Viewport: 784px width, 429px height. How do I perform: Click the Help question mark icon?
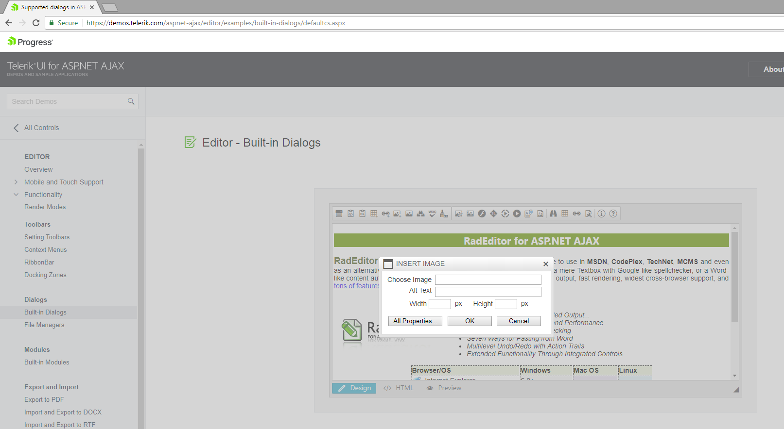coord(613,214)
